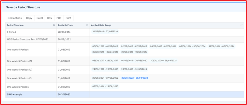Select One week 5 Periods (1) row

pos(125,61)
